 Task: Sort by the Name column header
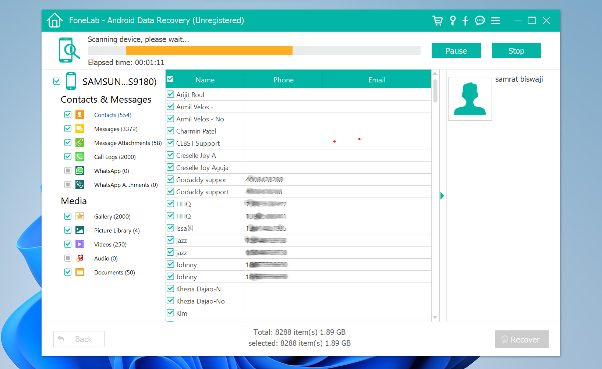205,80
